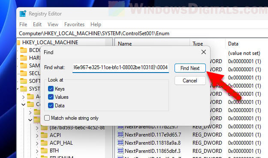The height and width of the screenshot is (158, 268).
Task: Click data 0x00000001 of NextParentID.11865dbf.3
Action: pos(244,151)
